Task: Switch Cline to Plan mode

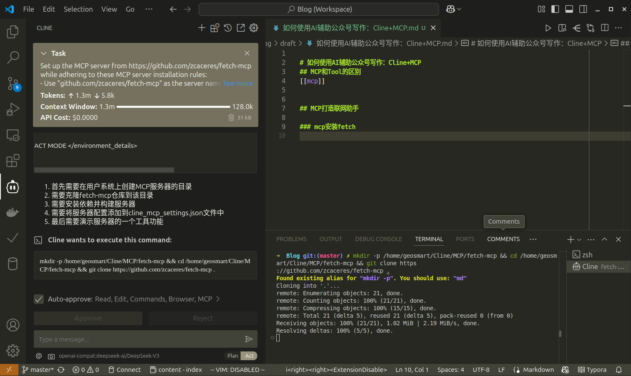Action: (232, 356)
